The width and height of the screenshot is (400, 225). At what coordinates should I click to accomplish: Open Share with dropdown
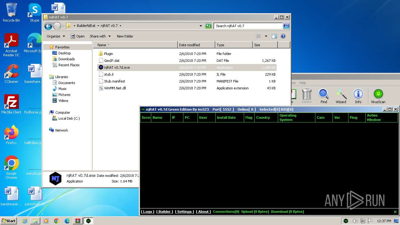[100, 36]
